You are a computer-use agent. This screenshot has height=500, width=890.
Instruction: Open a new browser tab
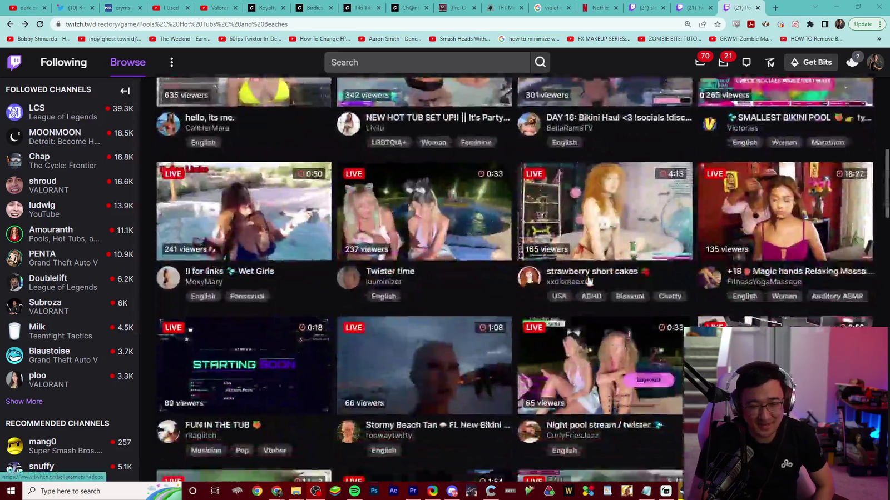point(775,8)
